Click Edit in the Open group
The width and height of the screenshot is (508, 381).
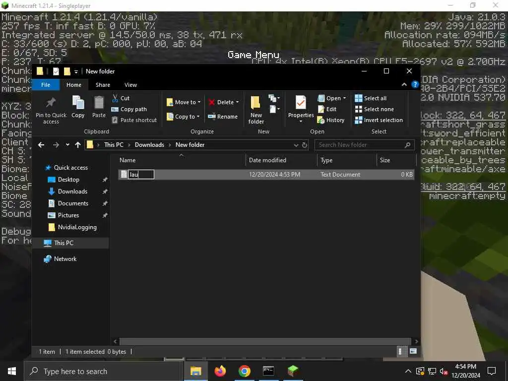tap(327, 109)
